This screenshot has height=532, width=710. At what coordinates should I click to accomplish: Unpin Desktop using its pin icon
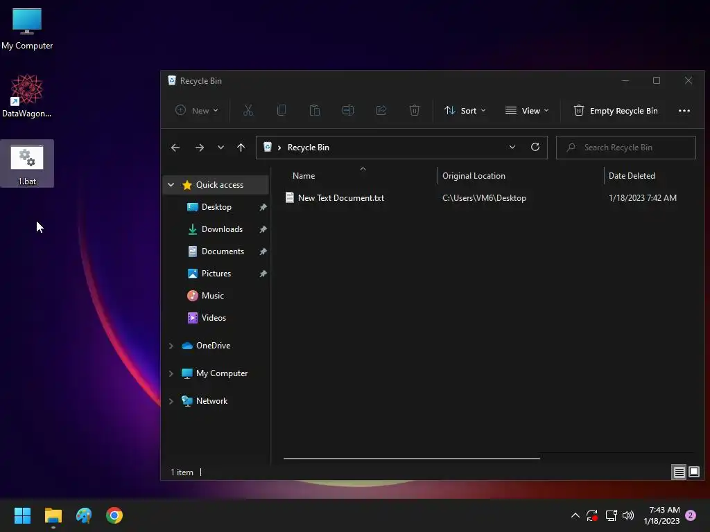point(263,207)
